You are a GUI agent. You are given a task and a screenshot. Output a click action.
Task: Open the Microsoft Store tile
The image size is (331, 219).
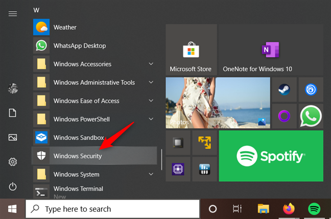point(191,50)
